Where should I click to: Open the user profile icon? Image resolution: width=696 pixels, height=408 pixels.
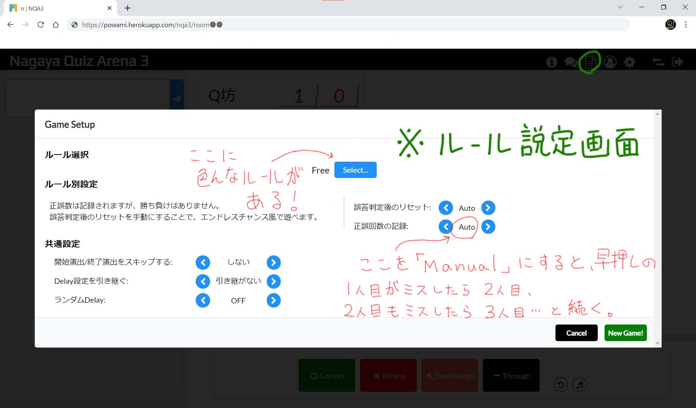pos(610,62)
